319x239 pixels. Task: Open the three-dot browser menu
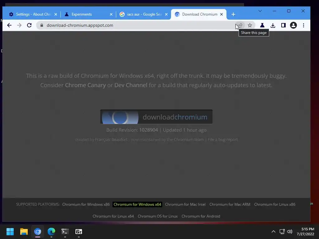303,25
